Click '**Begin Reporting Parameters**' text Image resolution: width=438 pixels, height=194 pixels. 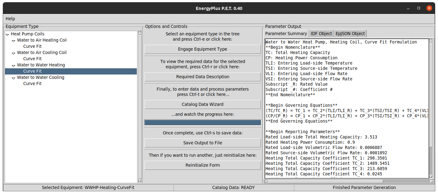[303, 132]
